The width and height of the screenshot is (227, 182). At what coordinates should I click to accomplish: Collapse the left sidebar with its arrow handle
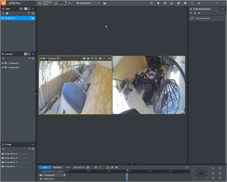[36, 94]
